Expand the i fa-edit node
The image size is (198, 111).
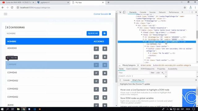tap(148, 53)
